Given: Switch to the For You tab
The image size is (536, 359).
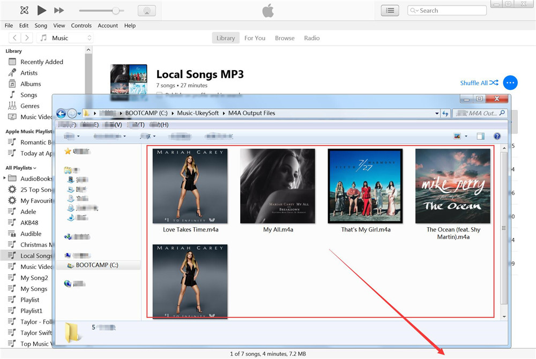Looking at the screenshot, I should coord(255,38).
